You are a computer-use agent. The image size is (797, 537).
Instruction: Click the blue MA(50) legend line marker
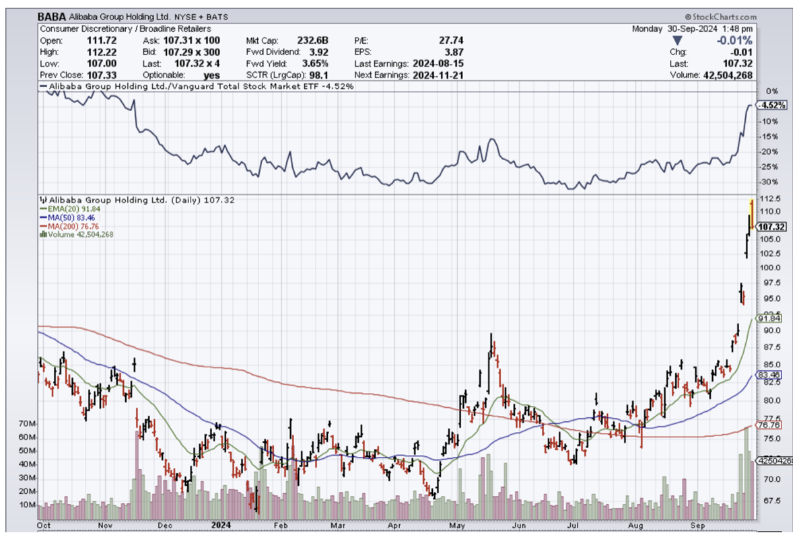click(x=42, y=218)
